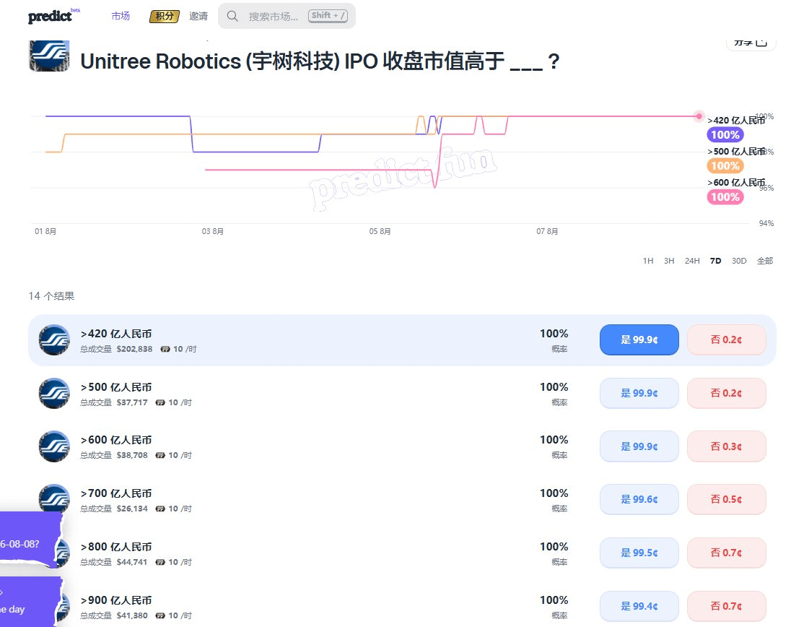Viewport: 791px width, 627px height.
Task: Select the >500 亿人民币 outcome title
Action: click(x=116, y=387)
